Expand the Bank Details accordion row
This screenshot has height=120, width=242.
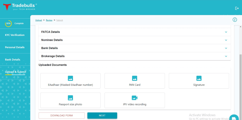tap(134, 48)
